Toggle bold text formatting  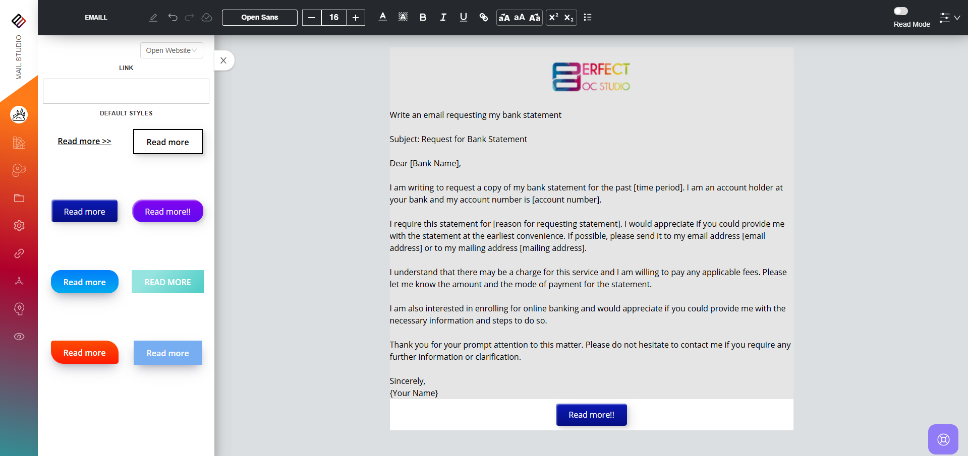pos(423,17)
